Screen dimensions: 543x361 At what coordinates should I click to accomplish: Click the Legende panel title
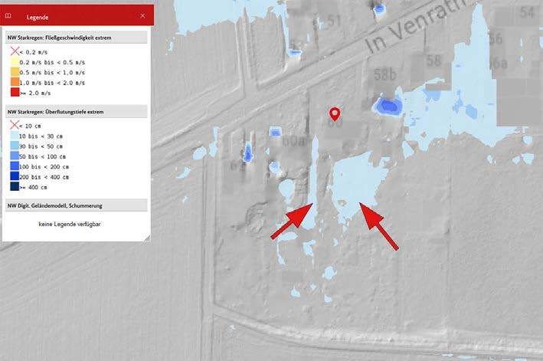coord(38,17)
